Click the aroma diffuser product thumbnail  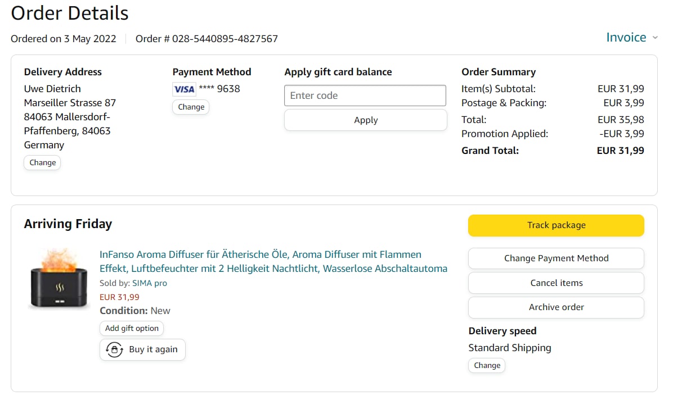(x=59, y=279)
